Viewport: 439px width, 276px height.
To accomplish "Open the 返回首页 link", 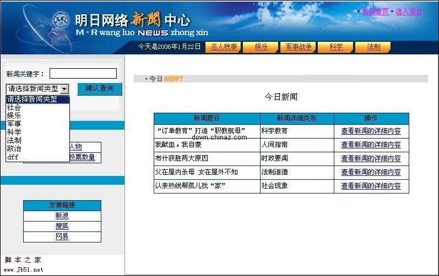I will click(x=375, y=12).
